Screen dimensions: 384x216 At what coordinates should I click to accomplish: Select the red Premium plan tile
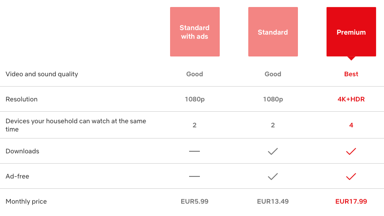[351, 32]
